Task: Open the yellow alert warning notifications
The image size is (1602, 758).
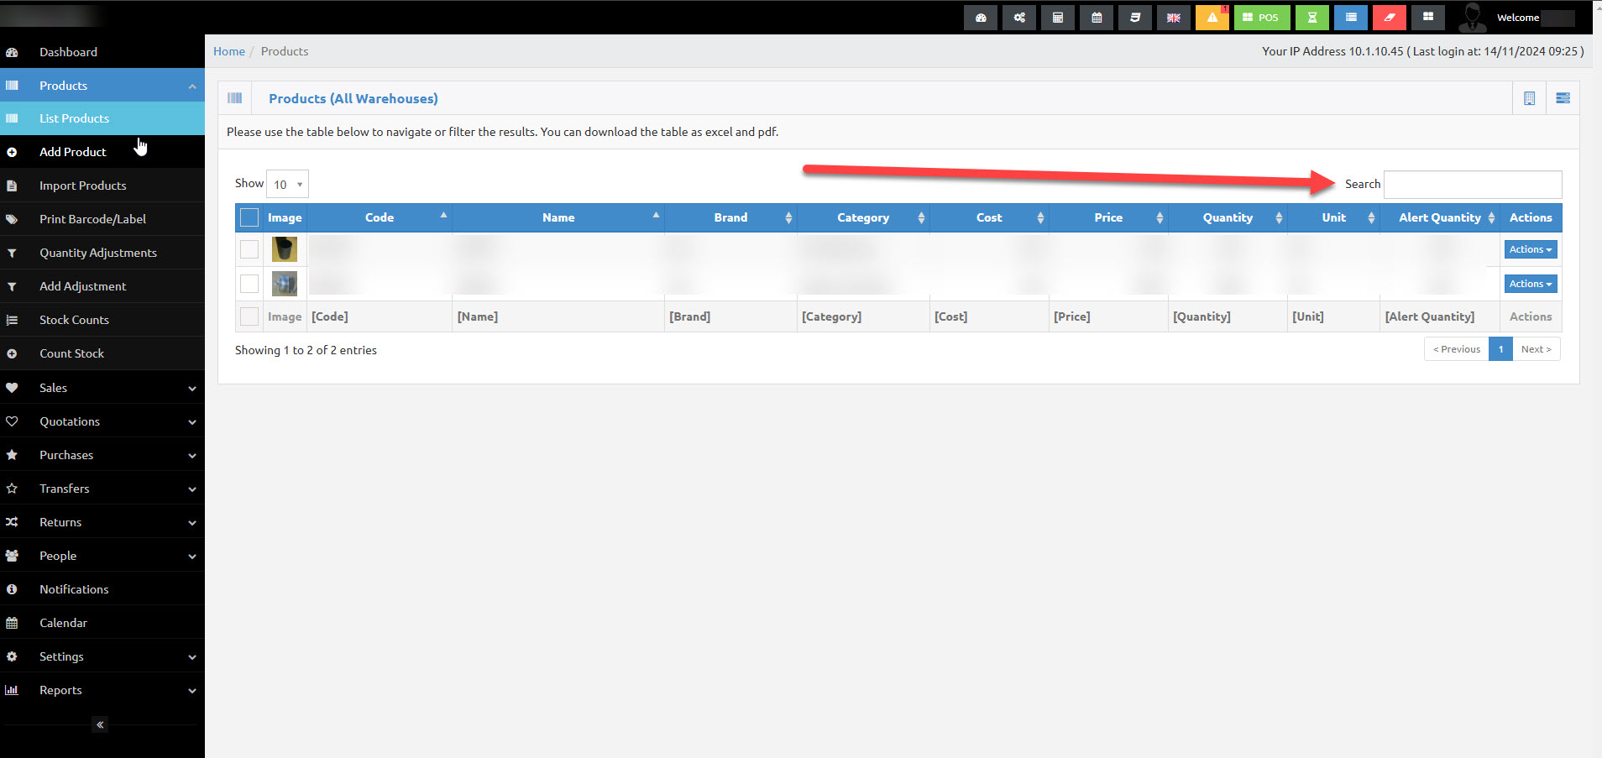Action: tap(1212, 18)
